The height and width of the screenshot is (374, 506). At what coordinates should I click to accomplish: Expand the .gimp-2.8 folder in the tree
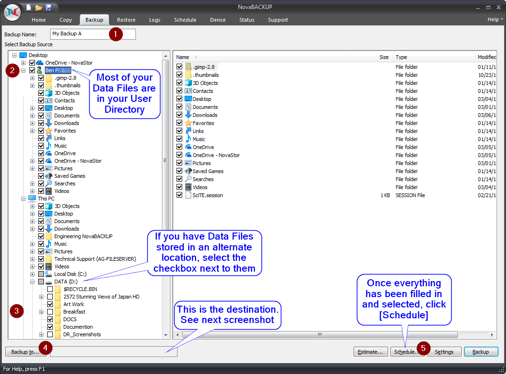coord(32,78)
